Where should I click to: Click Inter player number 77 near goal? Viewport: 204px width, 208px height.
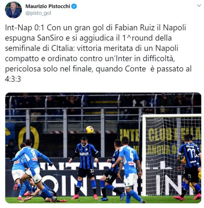[190, 167]
